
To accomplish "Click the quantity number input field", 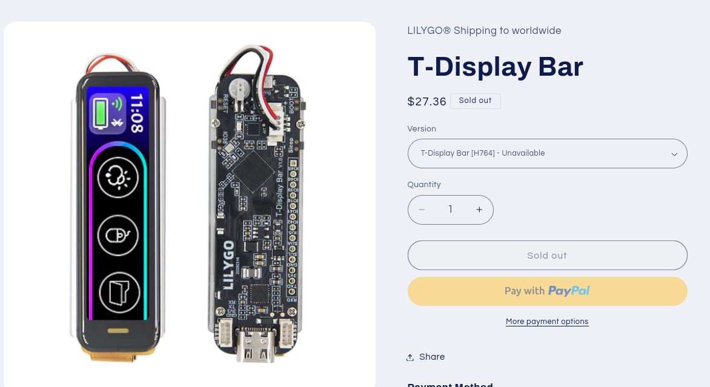I will point(451,210).
